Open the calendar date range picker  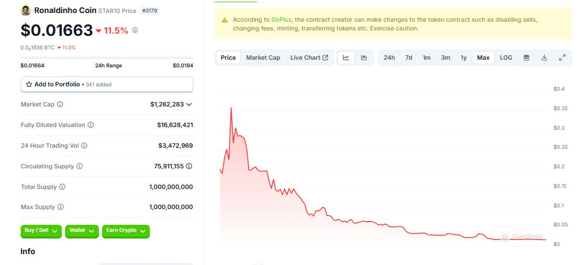526,58
